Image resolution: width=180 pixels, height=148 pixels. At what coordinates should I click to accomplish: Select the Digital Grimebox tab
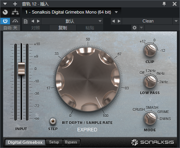[25, 142]
